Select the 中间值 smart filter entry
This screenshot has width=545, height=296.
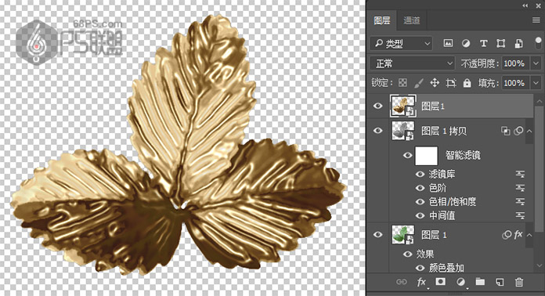point(442,216)
